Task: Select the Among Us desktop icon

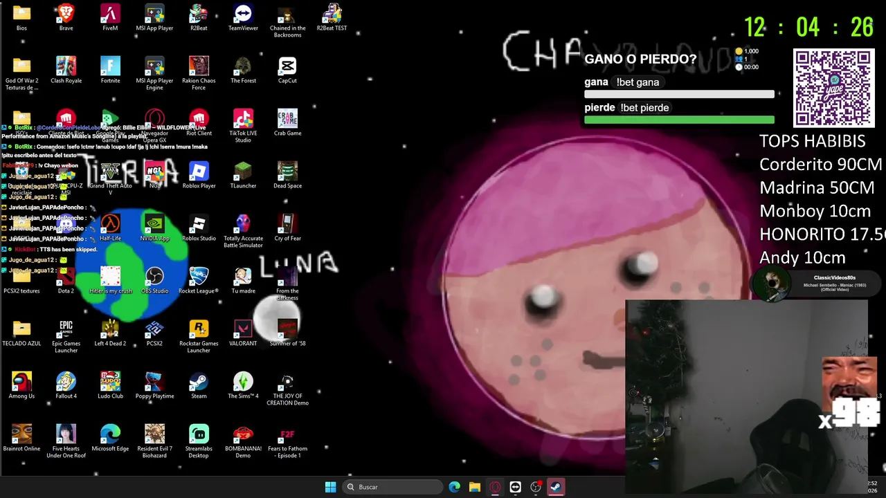Action: tap(21, 386)
